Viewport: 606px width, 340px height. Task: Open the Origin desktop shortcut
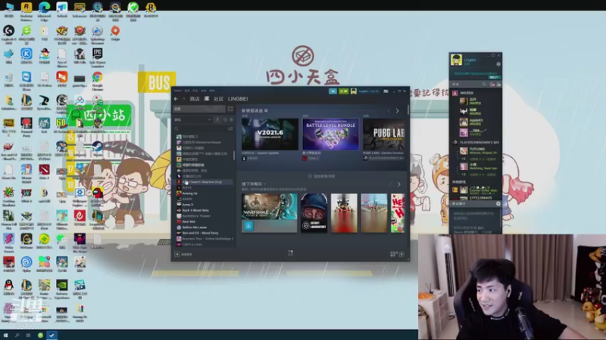click(115, 33)
